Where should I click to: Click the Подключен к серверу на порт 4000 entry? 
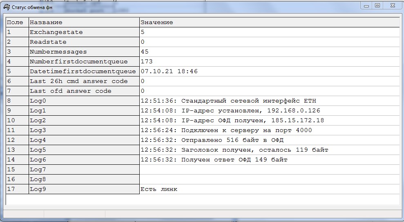270,130
